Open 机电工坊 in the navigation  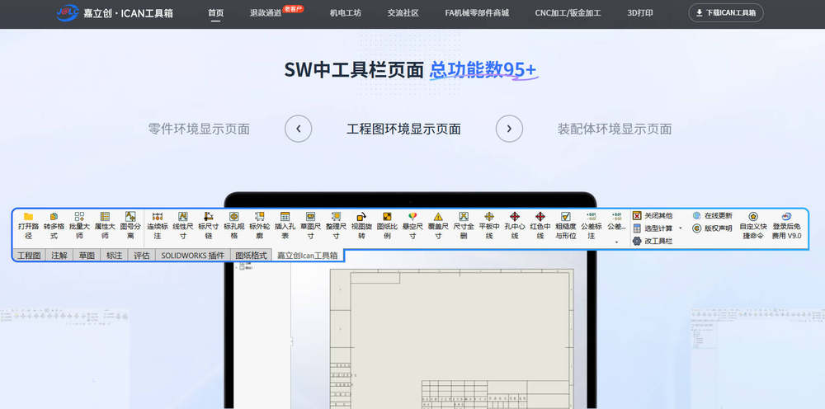[x=345, y=13]
